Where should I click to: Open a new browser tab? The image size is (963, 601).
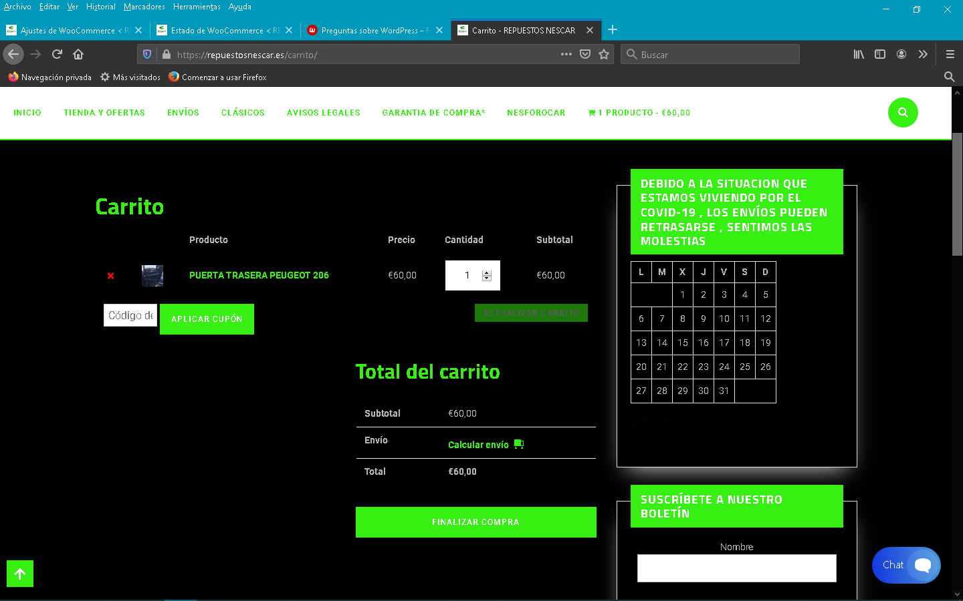pyautogui.click(x=613, y=30)
